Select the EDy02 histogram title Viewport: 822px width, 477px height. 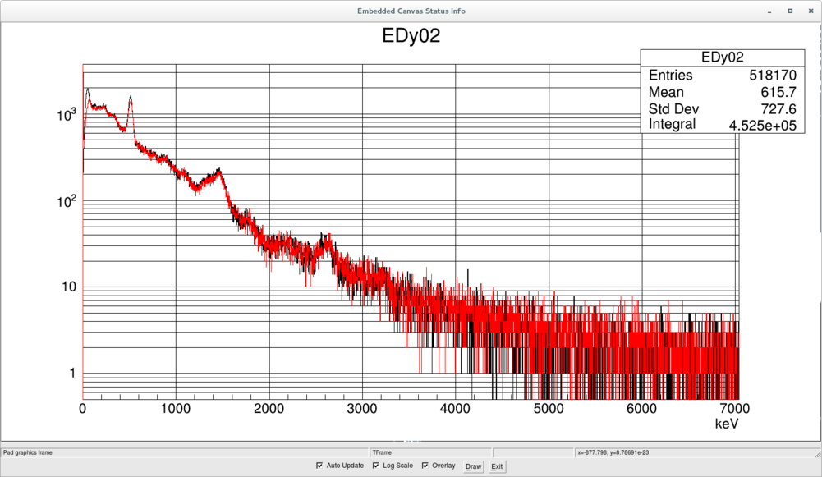pos(411,35)
